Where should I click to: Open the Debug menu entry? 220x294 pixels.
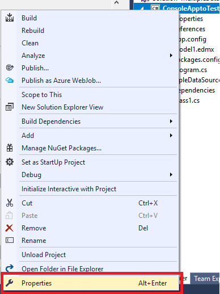[90, 175]
